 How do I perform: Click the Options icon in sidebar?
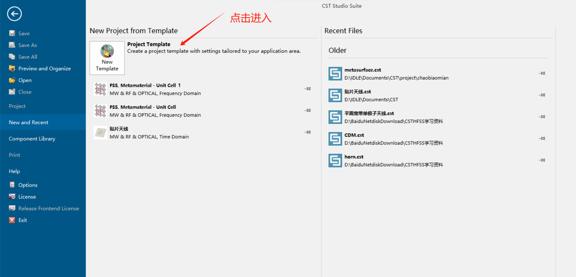point(12,185)
